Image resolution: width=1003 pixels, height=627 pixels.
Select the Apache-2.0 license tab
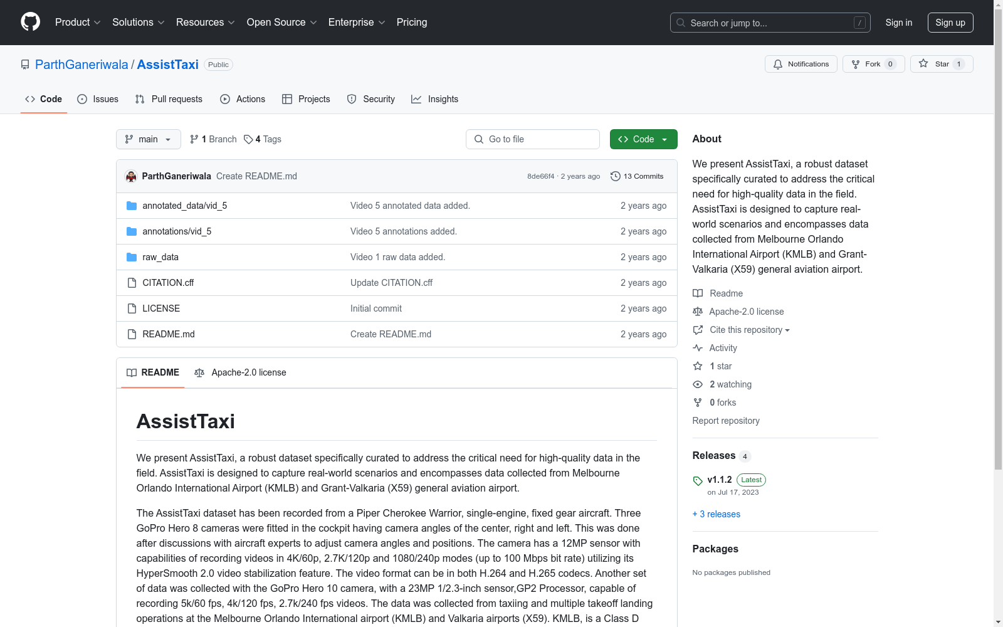pyautogui.click(x=240, y=372)
